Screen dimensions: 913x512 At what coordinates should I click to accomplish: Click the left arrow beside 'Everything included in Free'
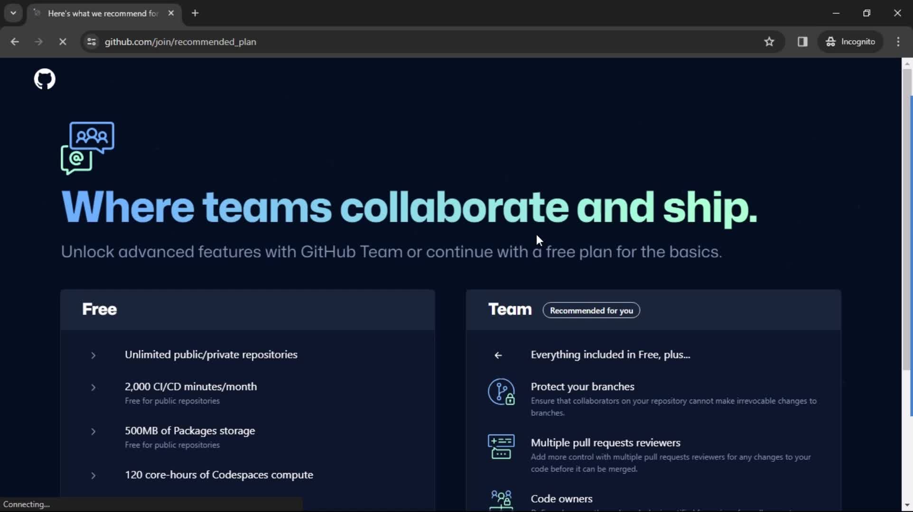498,355
